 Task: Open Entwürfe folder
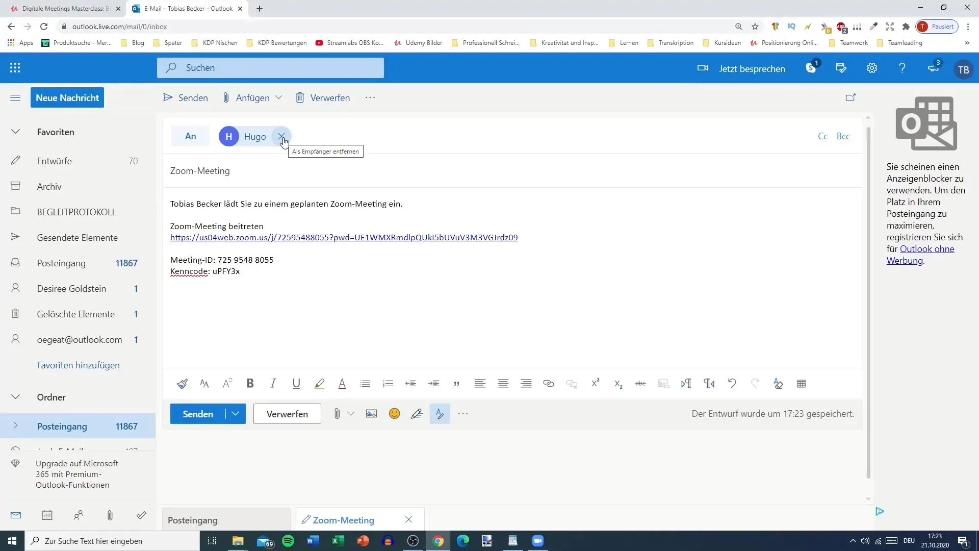pos(78,161)
